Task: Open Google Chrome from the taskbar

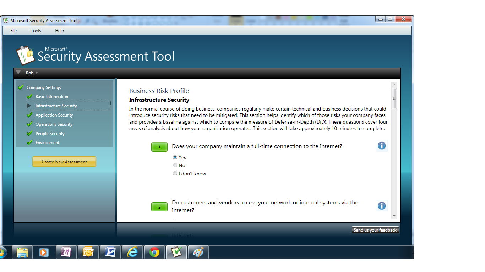Action: tap(154, 252)
